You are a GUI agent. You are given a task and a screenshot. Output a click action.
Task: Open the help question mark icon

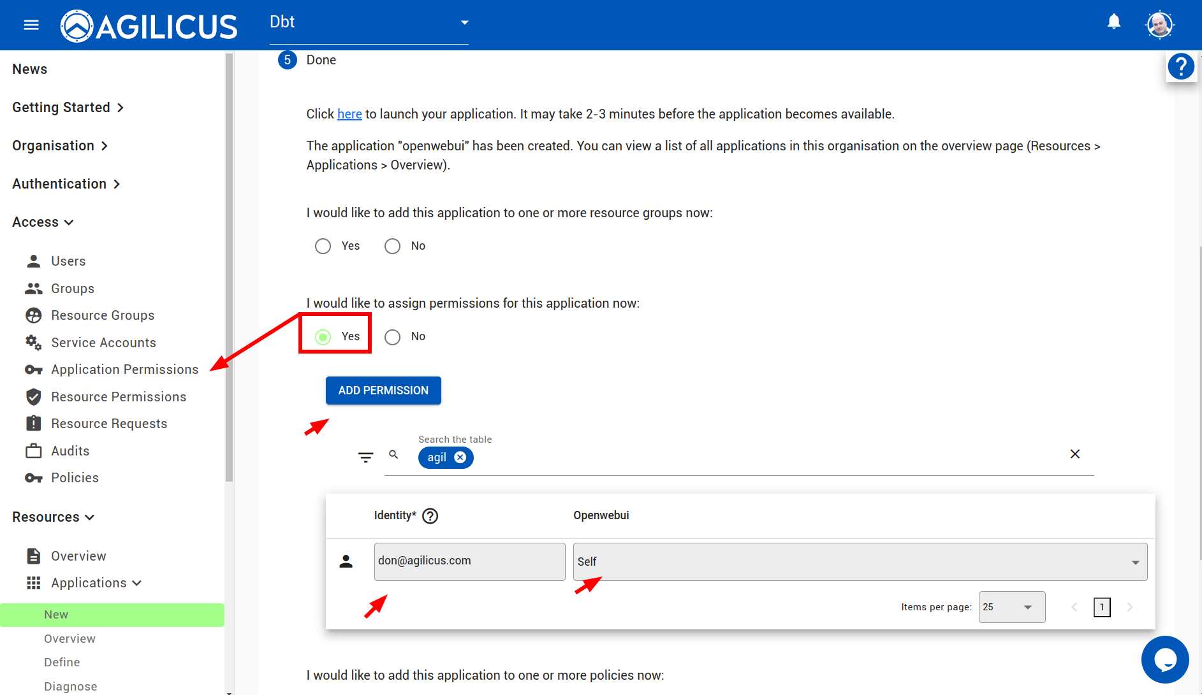1181,66
